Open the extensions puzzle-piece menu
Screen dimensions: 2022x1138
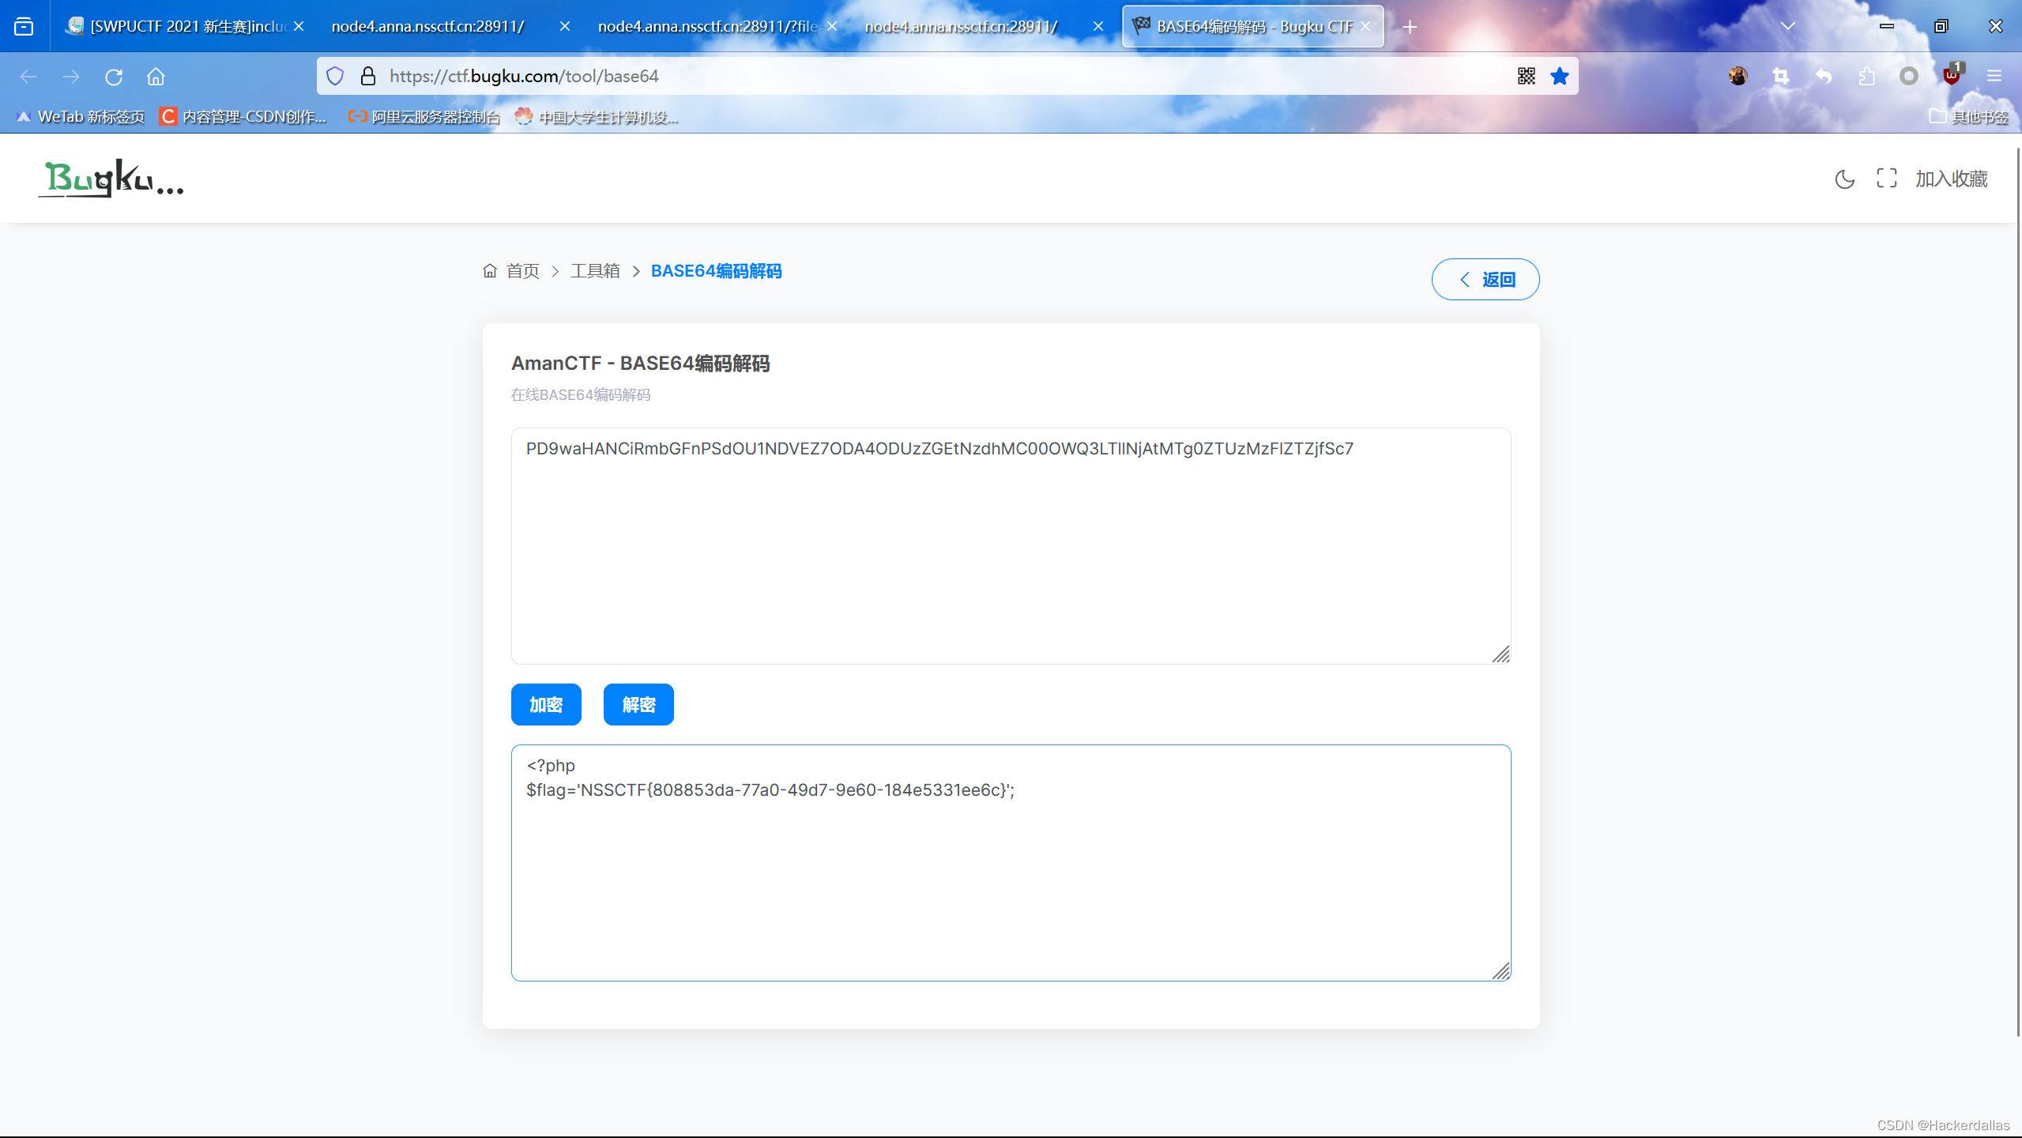click(1867, 76)
